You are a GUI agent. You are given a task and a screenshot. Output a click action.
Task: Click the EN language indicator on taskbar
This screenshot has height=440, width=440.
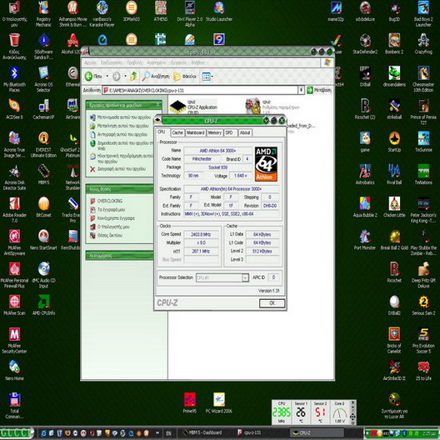(x=168, y=433)
